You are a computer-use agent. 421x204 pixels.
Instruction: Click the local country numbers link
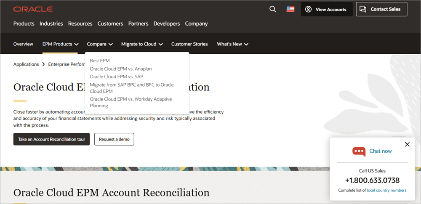coord(386,190)
